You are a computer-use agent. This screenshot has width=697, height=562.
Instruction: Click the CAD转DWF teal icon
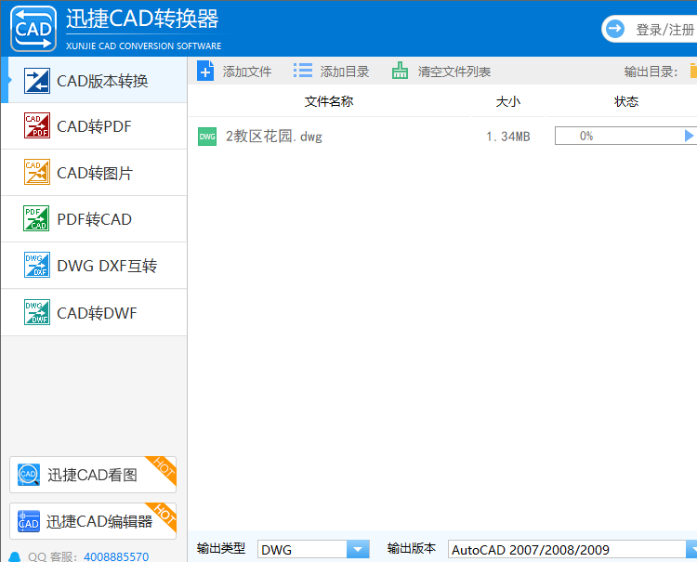[37, 312]
